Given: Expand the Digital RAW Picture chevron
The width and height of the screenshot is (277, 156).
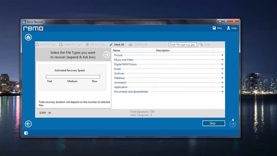Looking at the screenshot, I should (222, 64).
